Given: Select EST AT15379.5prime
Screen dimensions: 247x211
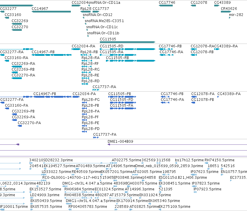Looking at the screenshot, I should click(x=124, y=195).
